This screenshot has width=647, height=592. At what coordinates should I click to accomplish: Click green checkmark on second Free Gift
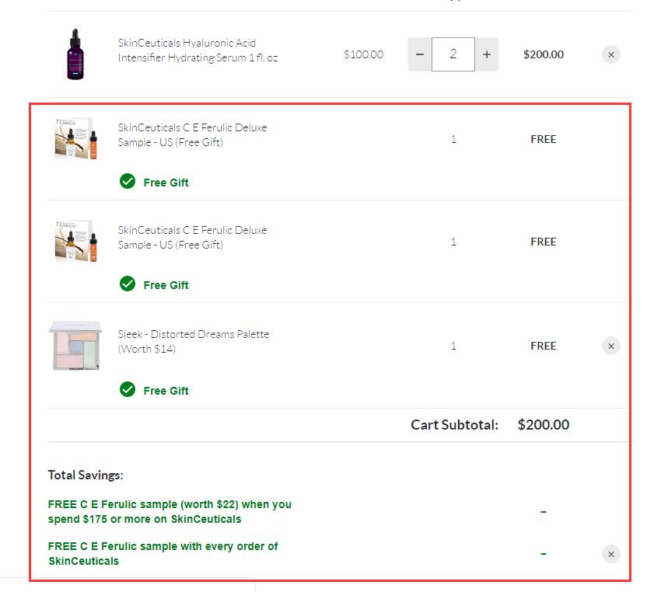pos(128,284)
